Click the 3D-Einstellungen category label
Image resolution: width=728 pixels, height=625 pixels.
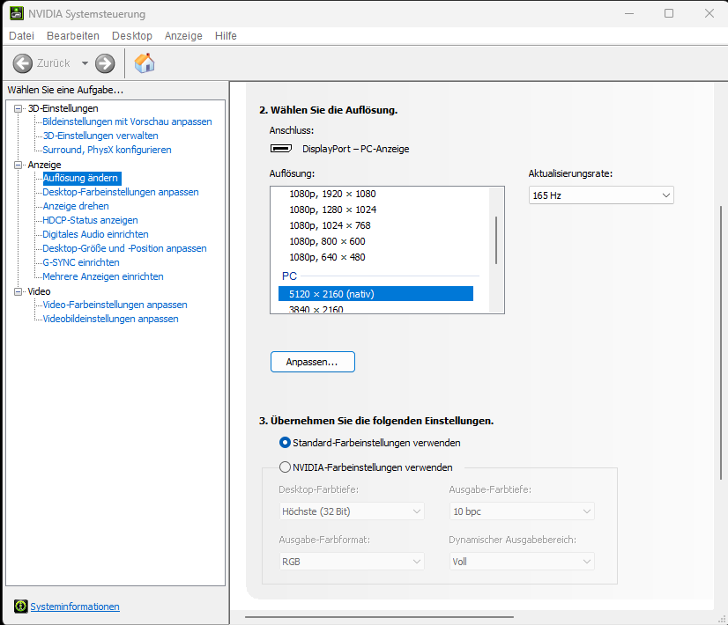tap(63, 108)
